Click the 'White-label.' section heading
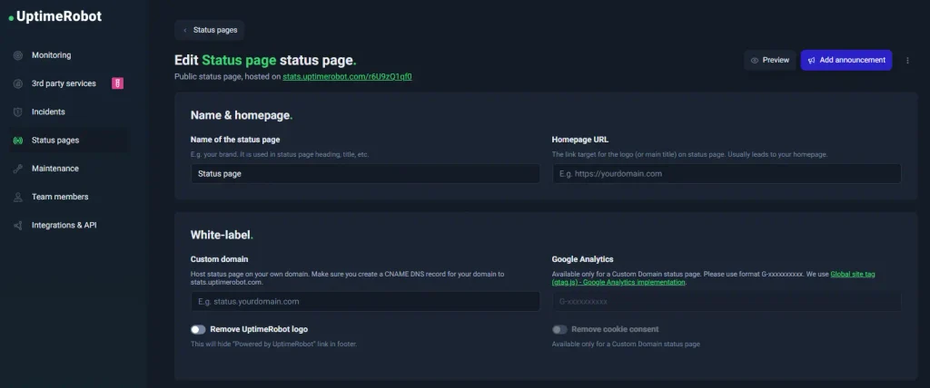This screenshot has width=930, height=388. click(x=222, y=235)
